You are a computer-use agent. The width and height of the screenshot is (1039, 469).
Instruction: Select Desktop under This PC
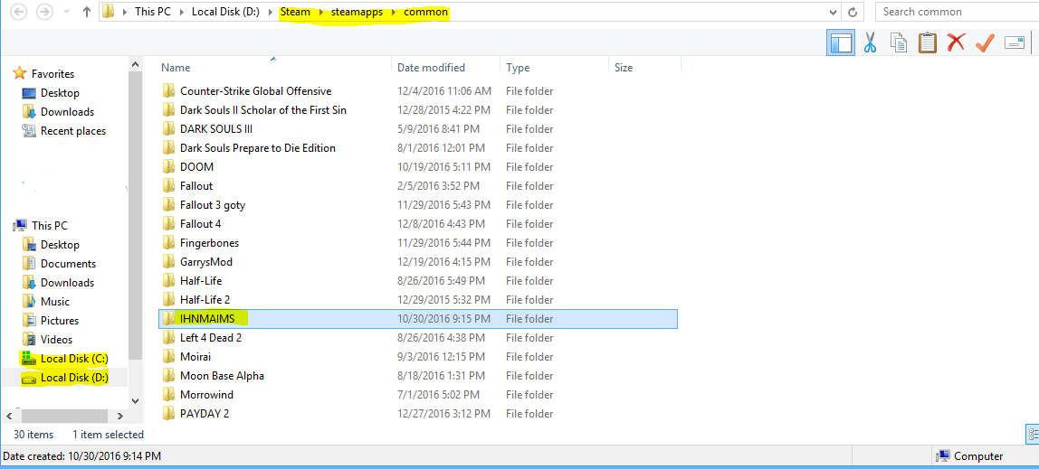click(60, 245)
